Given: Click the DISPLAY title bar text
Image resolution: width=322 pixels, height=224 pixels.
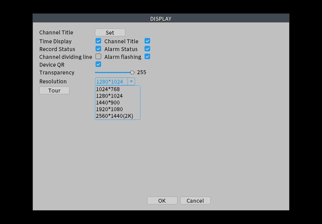Looking at the screenshot, I should tap(161, 19).
